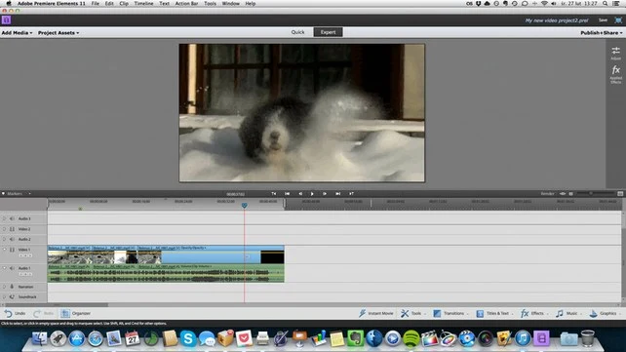Open the Publish+Share dropdown
Screen dimensions: 626x352
point(602,33)
